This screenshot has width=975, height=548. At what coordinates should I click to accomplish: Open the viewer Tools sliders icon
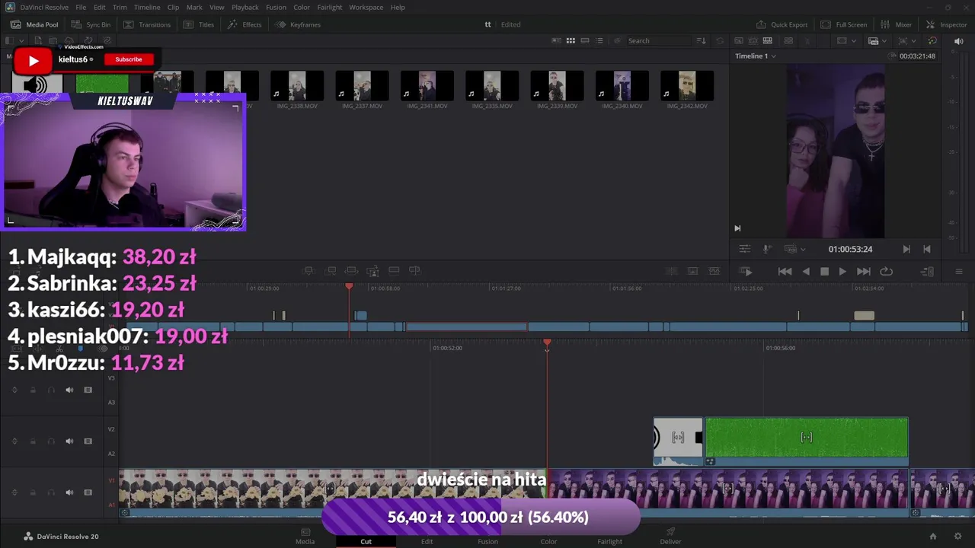click(x=744, y=249)
